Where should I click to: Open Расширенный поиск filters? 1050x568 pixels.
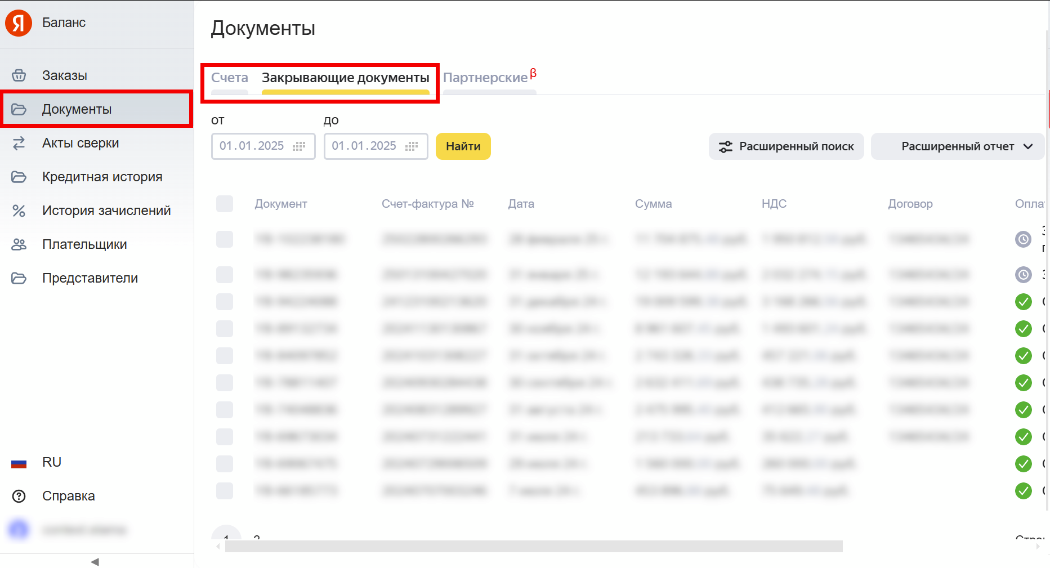(786, 146)
